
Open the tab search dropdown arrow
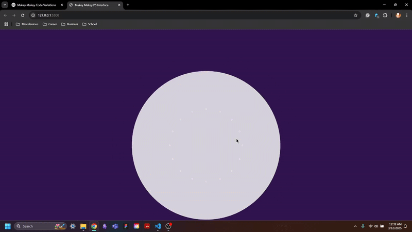(5, 5)
